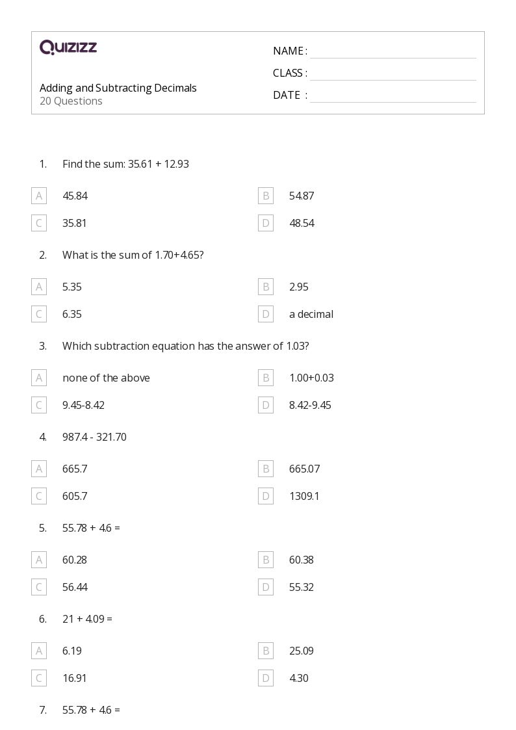This screenshot has width=516, height=730.
Task: Click question 3 text about subtraction equation
Action: tap(186, 346)
